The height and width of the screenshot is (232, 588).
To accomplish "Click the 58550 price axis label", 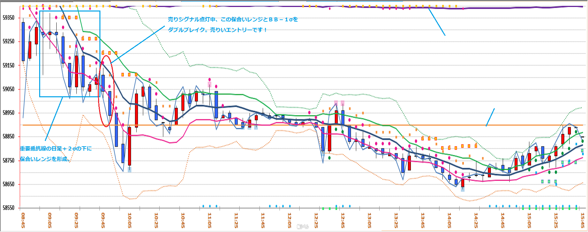I will click(x=9, y=208).
